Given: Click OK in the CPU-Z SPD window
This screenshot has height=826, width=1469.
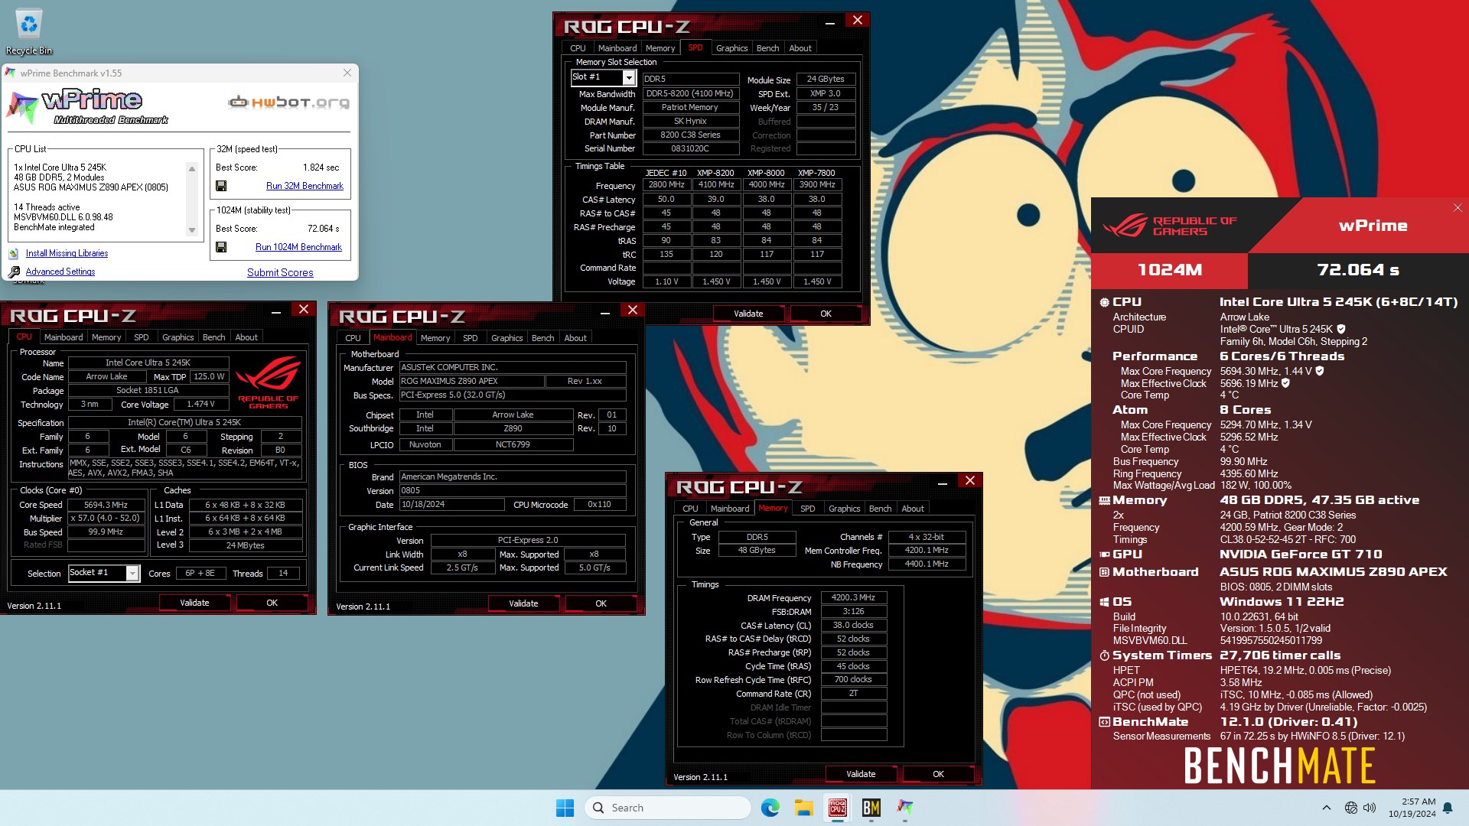Looking at the screenshot, I should tap(826, 314).
